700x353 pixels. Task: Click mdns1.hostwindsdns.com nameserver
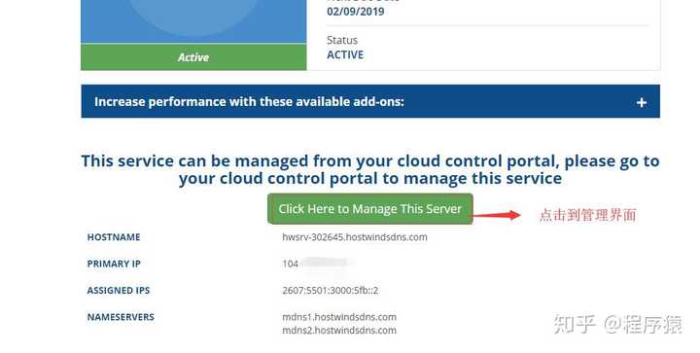[x=339, y=317]
